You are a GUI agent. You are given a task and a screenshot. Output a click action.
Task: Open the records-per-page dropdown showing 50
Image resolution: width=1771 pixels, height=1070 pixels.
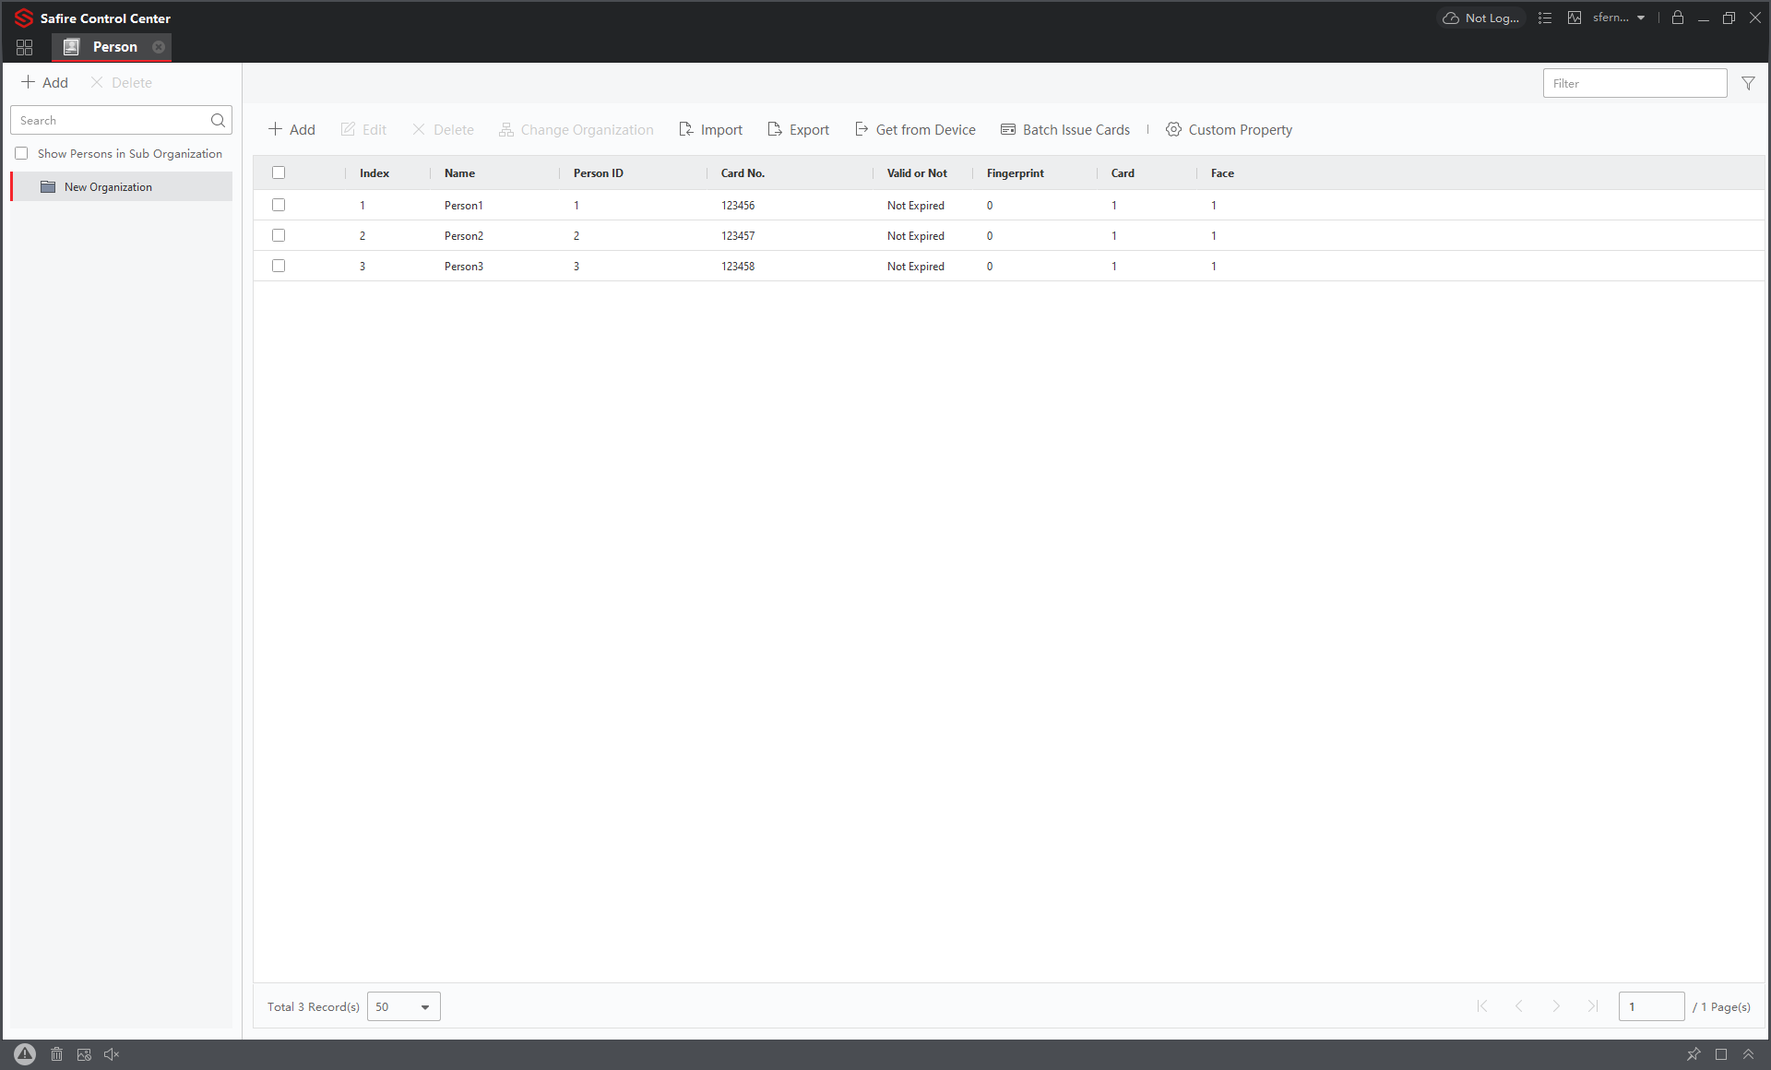tap(404, 1006)
